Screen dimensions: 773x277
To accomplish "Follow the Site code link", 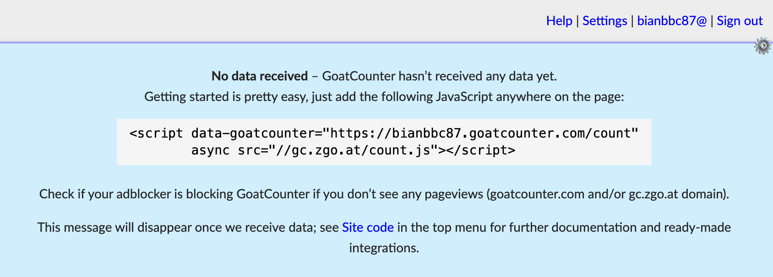I will coord(368,228).
